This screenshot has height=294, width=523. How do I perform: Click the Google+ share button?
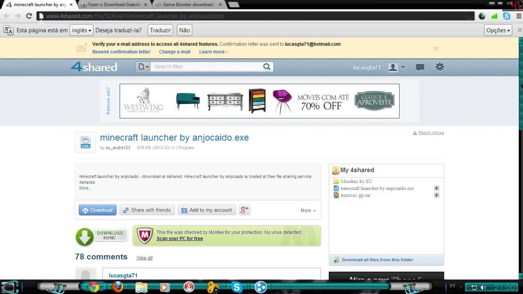(x=244, y=210)
